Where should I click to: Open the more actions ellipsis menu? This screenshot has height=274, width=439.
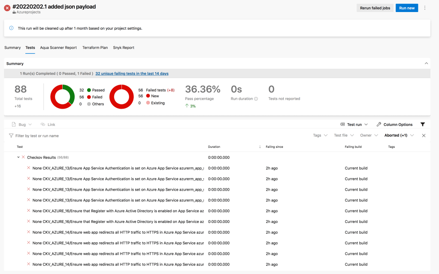tap(425, 8)
